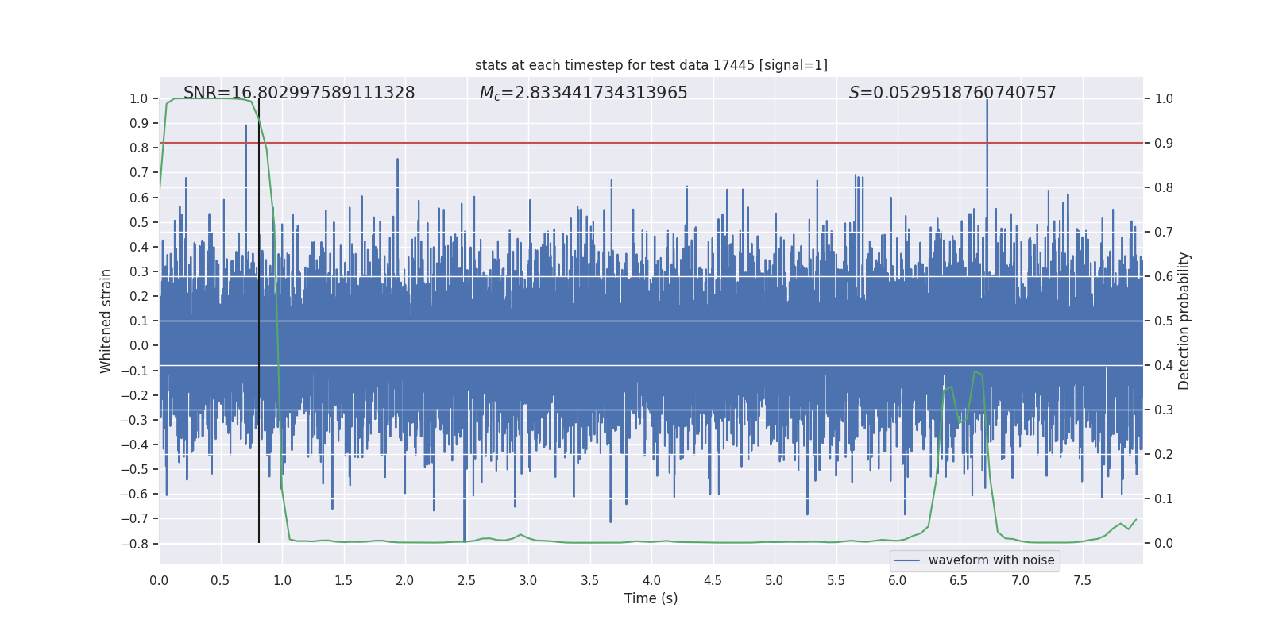Select the 5.5 tick on the Time axis

point(836,580)
